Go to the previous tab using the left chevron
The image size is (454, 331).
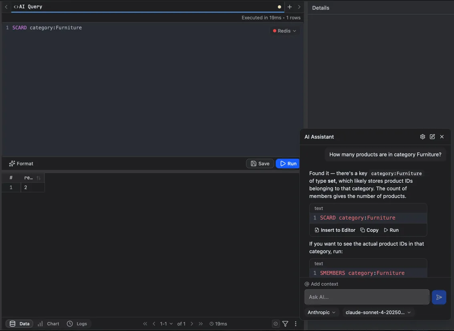6,7
